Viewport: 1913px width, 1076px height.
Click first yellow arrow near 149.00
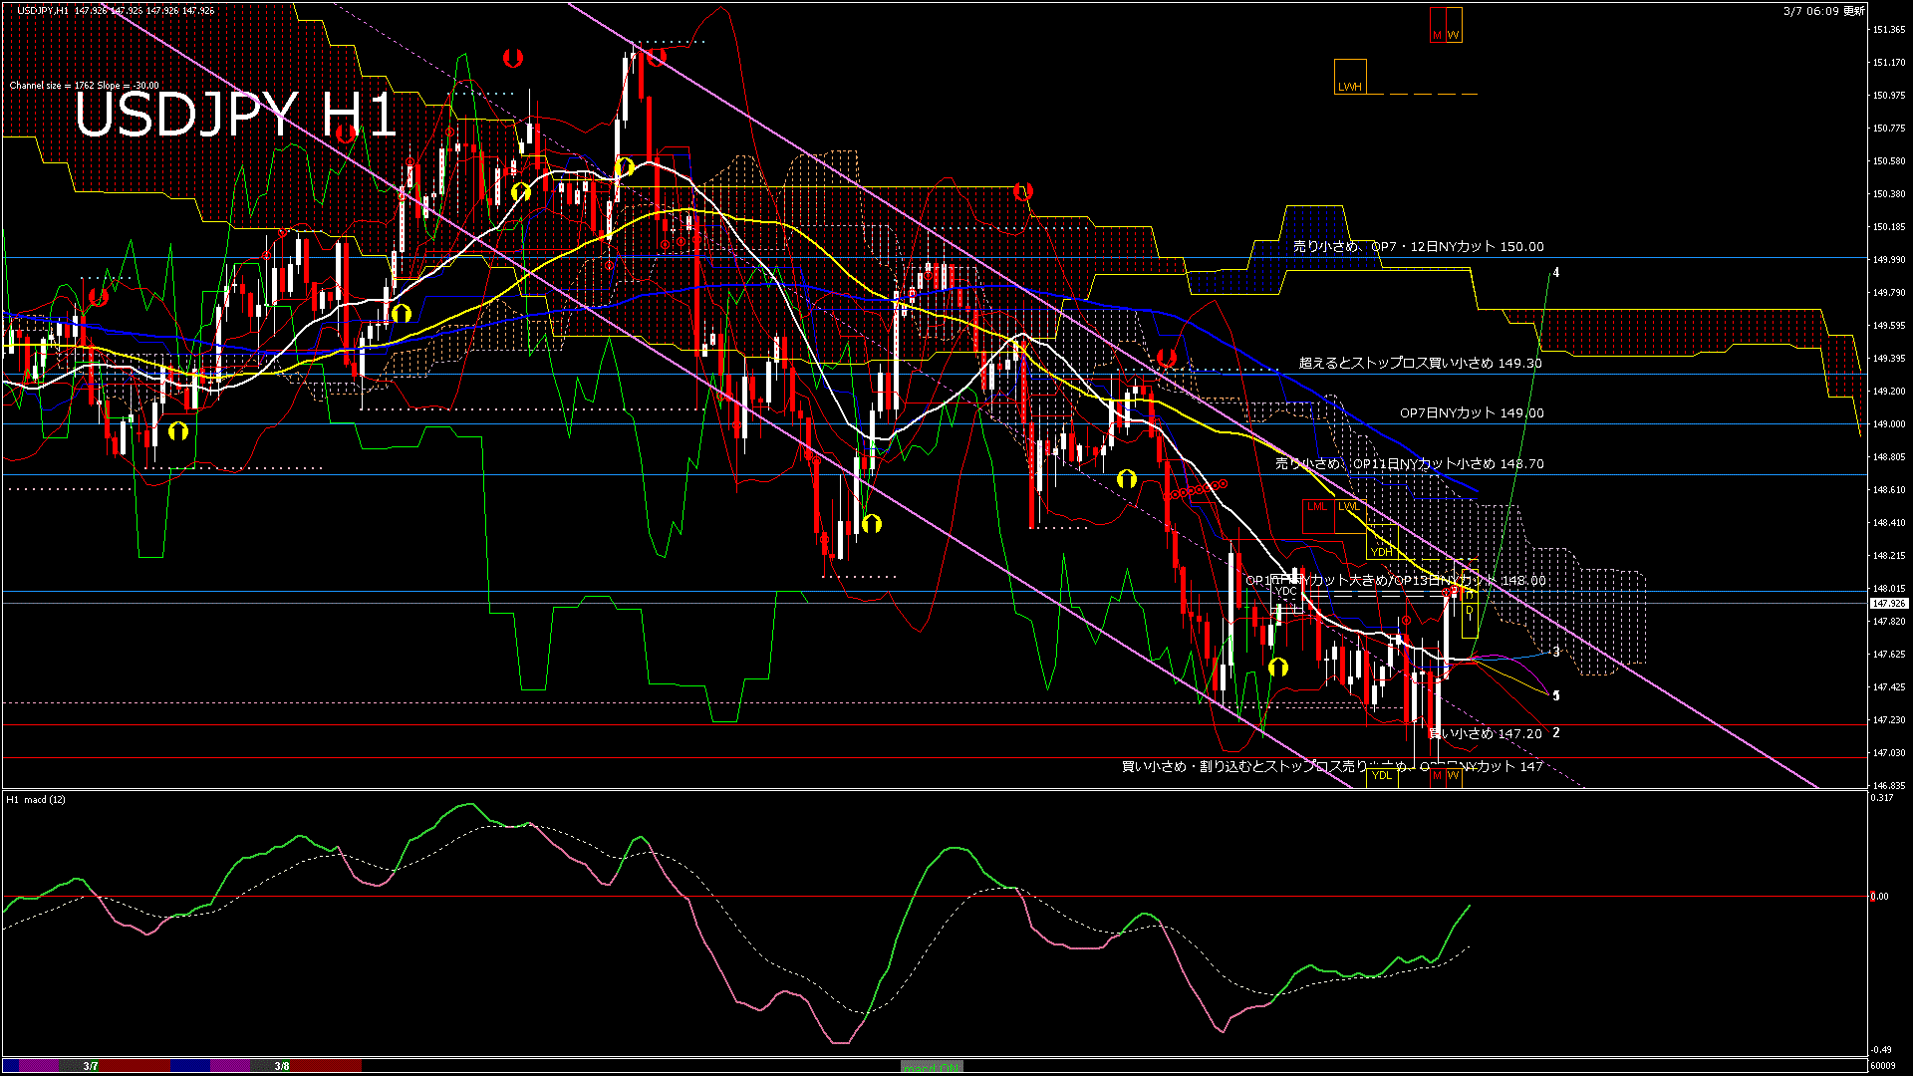pos(178,431)
